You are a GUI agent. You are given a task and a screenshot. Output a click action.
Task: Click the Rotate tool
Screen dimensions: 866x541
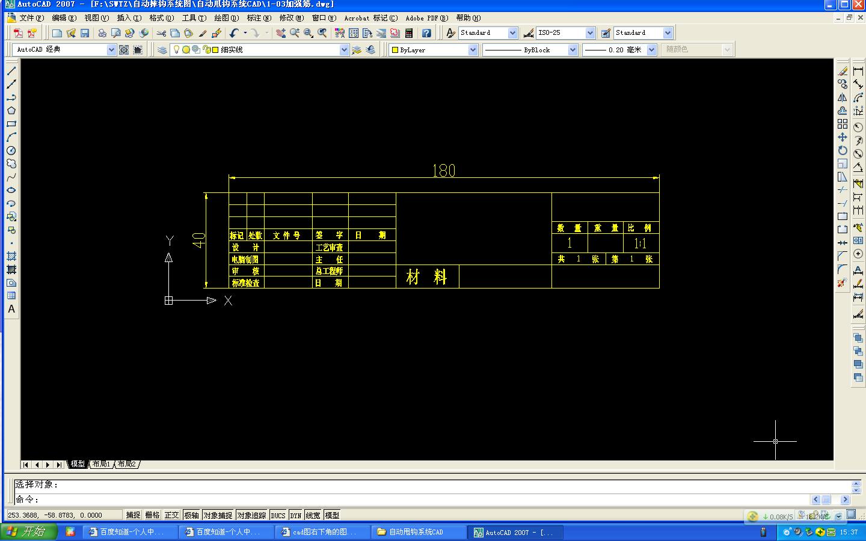coord(843,150)
